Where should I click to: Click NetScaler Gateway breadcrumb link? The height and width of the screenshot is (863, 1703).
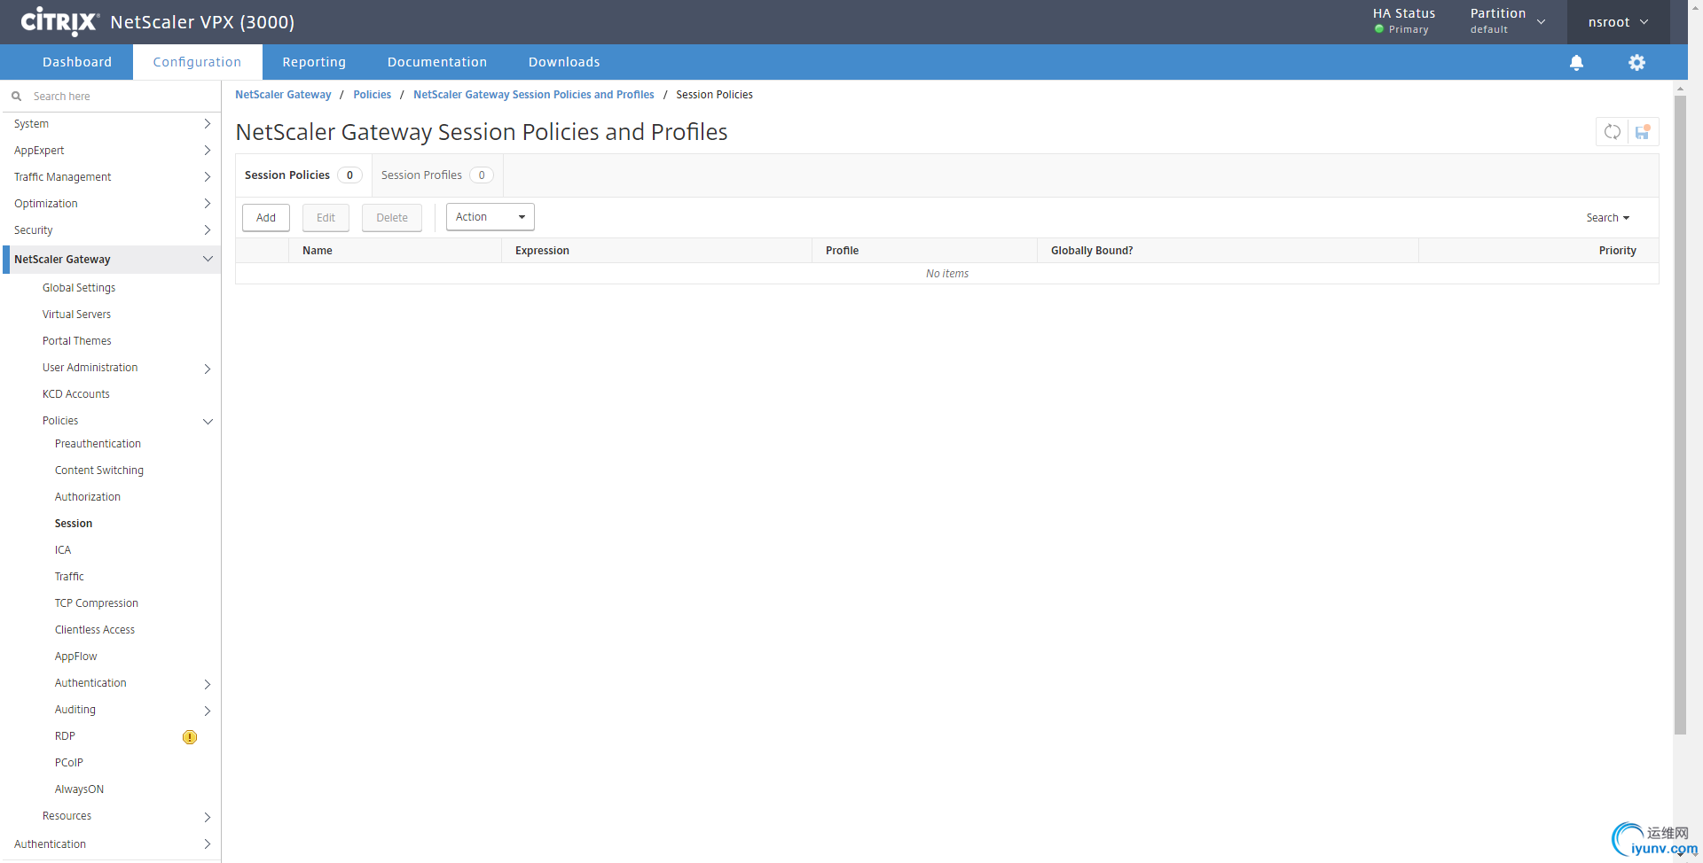[x=283, y=95]
